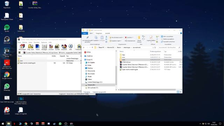This screenshot has width=224, height=126.
Task: Click WinRAR's Löschen toolbar icon
Action: point(51,47)
